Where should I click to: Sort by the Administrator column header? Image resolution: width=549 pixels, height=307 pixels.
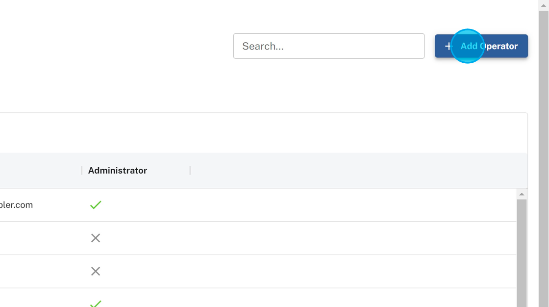(118, 171)
